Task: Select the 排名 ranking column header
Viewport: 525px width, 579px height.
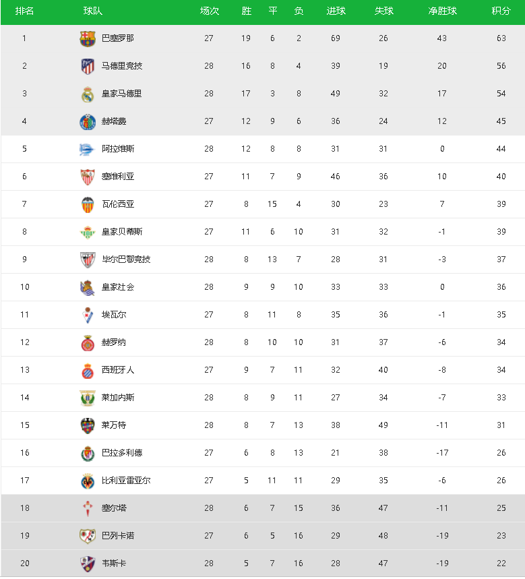Action: (24, 11)
